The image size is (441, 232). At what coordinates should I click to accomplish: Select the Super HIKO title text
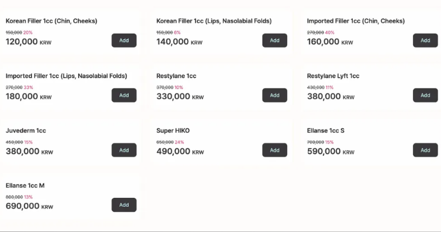point(173,131)
